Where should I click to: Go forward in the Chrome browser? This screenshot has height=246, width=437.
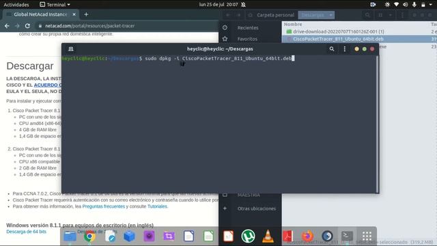click(x=17, y=26)
